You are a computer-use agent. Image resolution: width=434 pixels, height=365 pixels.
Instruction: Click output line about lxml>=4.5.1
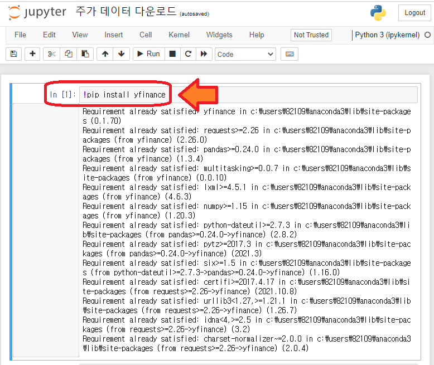[x=247, y=192]
